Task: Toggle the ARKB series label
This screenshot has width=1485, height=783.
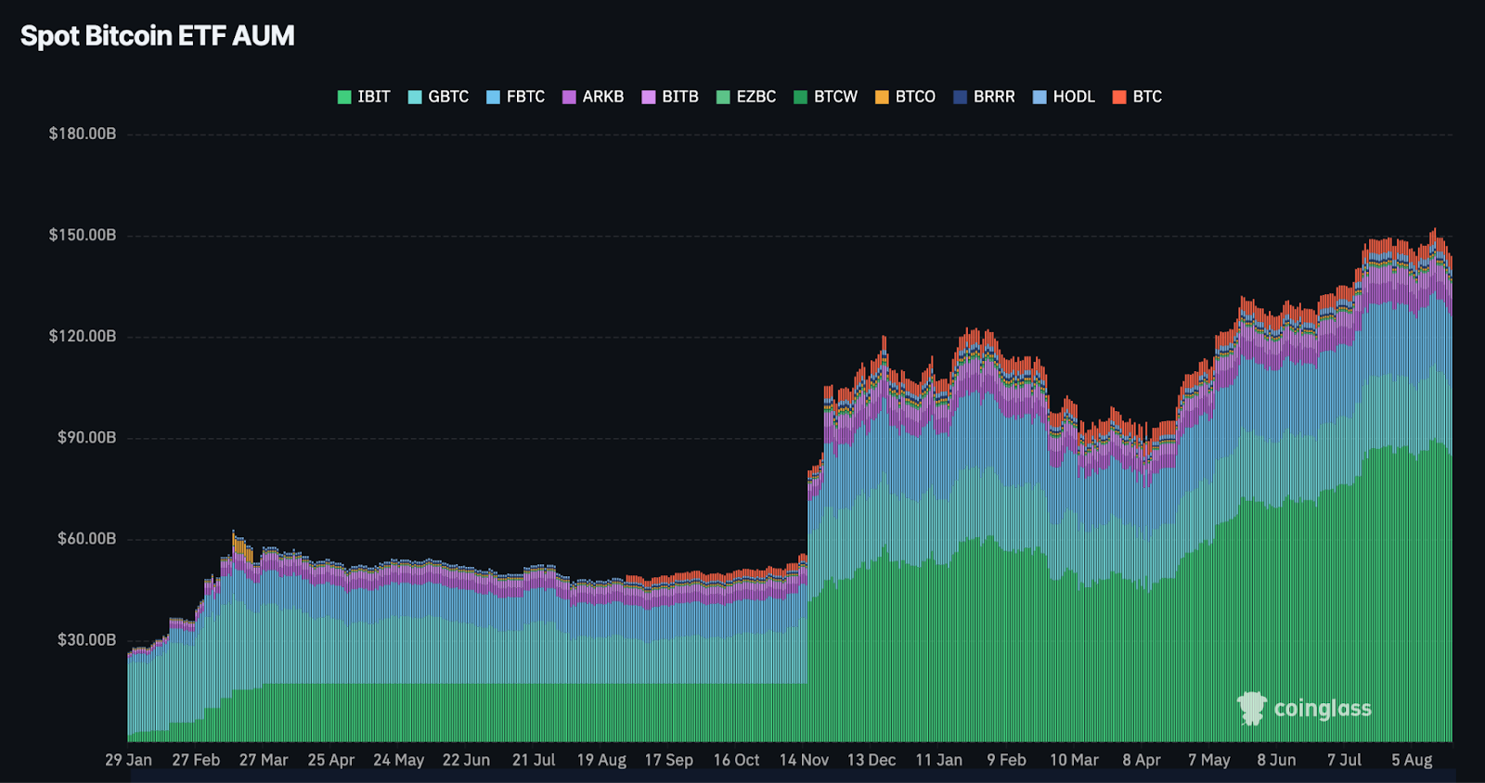Action: (x=603, y=96)
